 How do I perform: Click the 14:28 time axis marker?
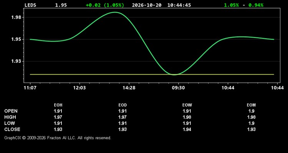pyautogui.click(x=129, y=88)
